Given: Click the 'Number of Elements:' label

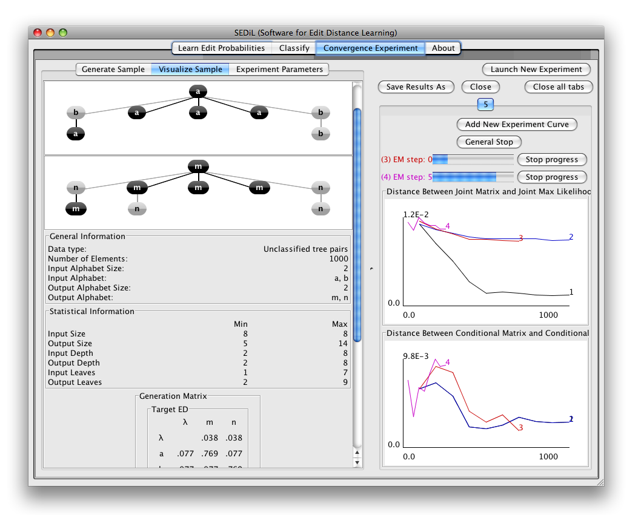Looking at the screenshot, I should coord(87,259).
